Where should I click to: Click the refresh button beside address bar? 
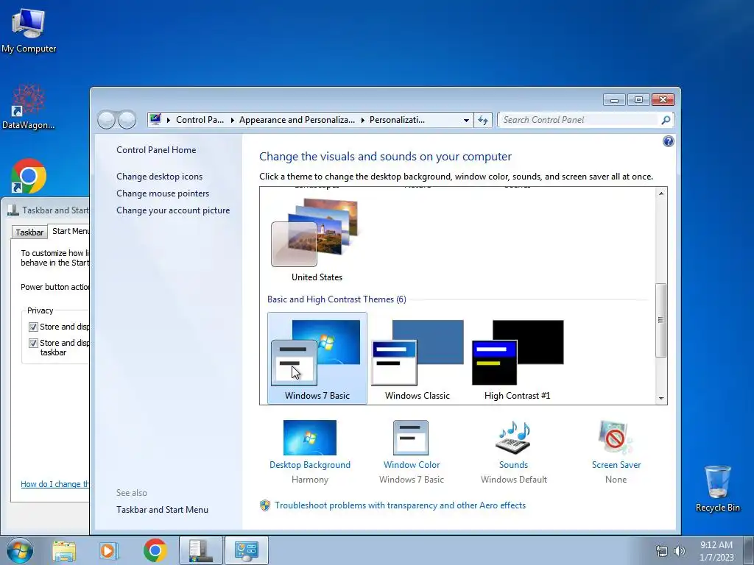[483, 120]
